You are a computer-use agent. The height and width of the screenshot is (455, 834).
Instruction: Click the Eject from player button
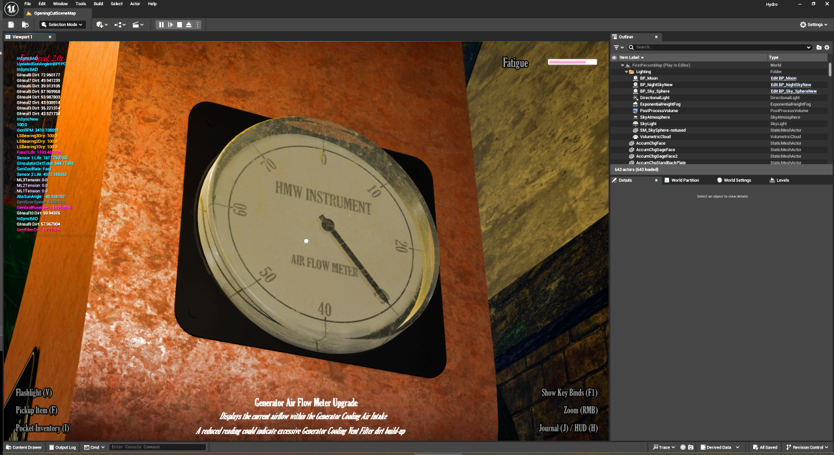click(x=189, y=25)
